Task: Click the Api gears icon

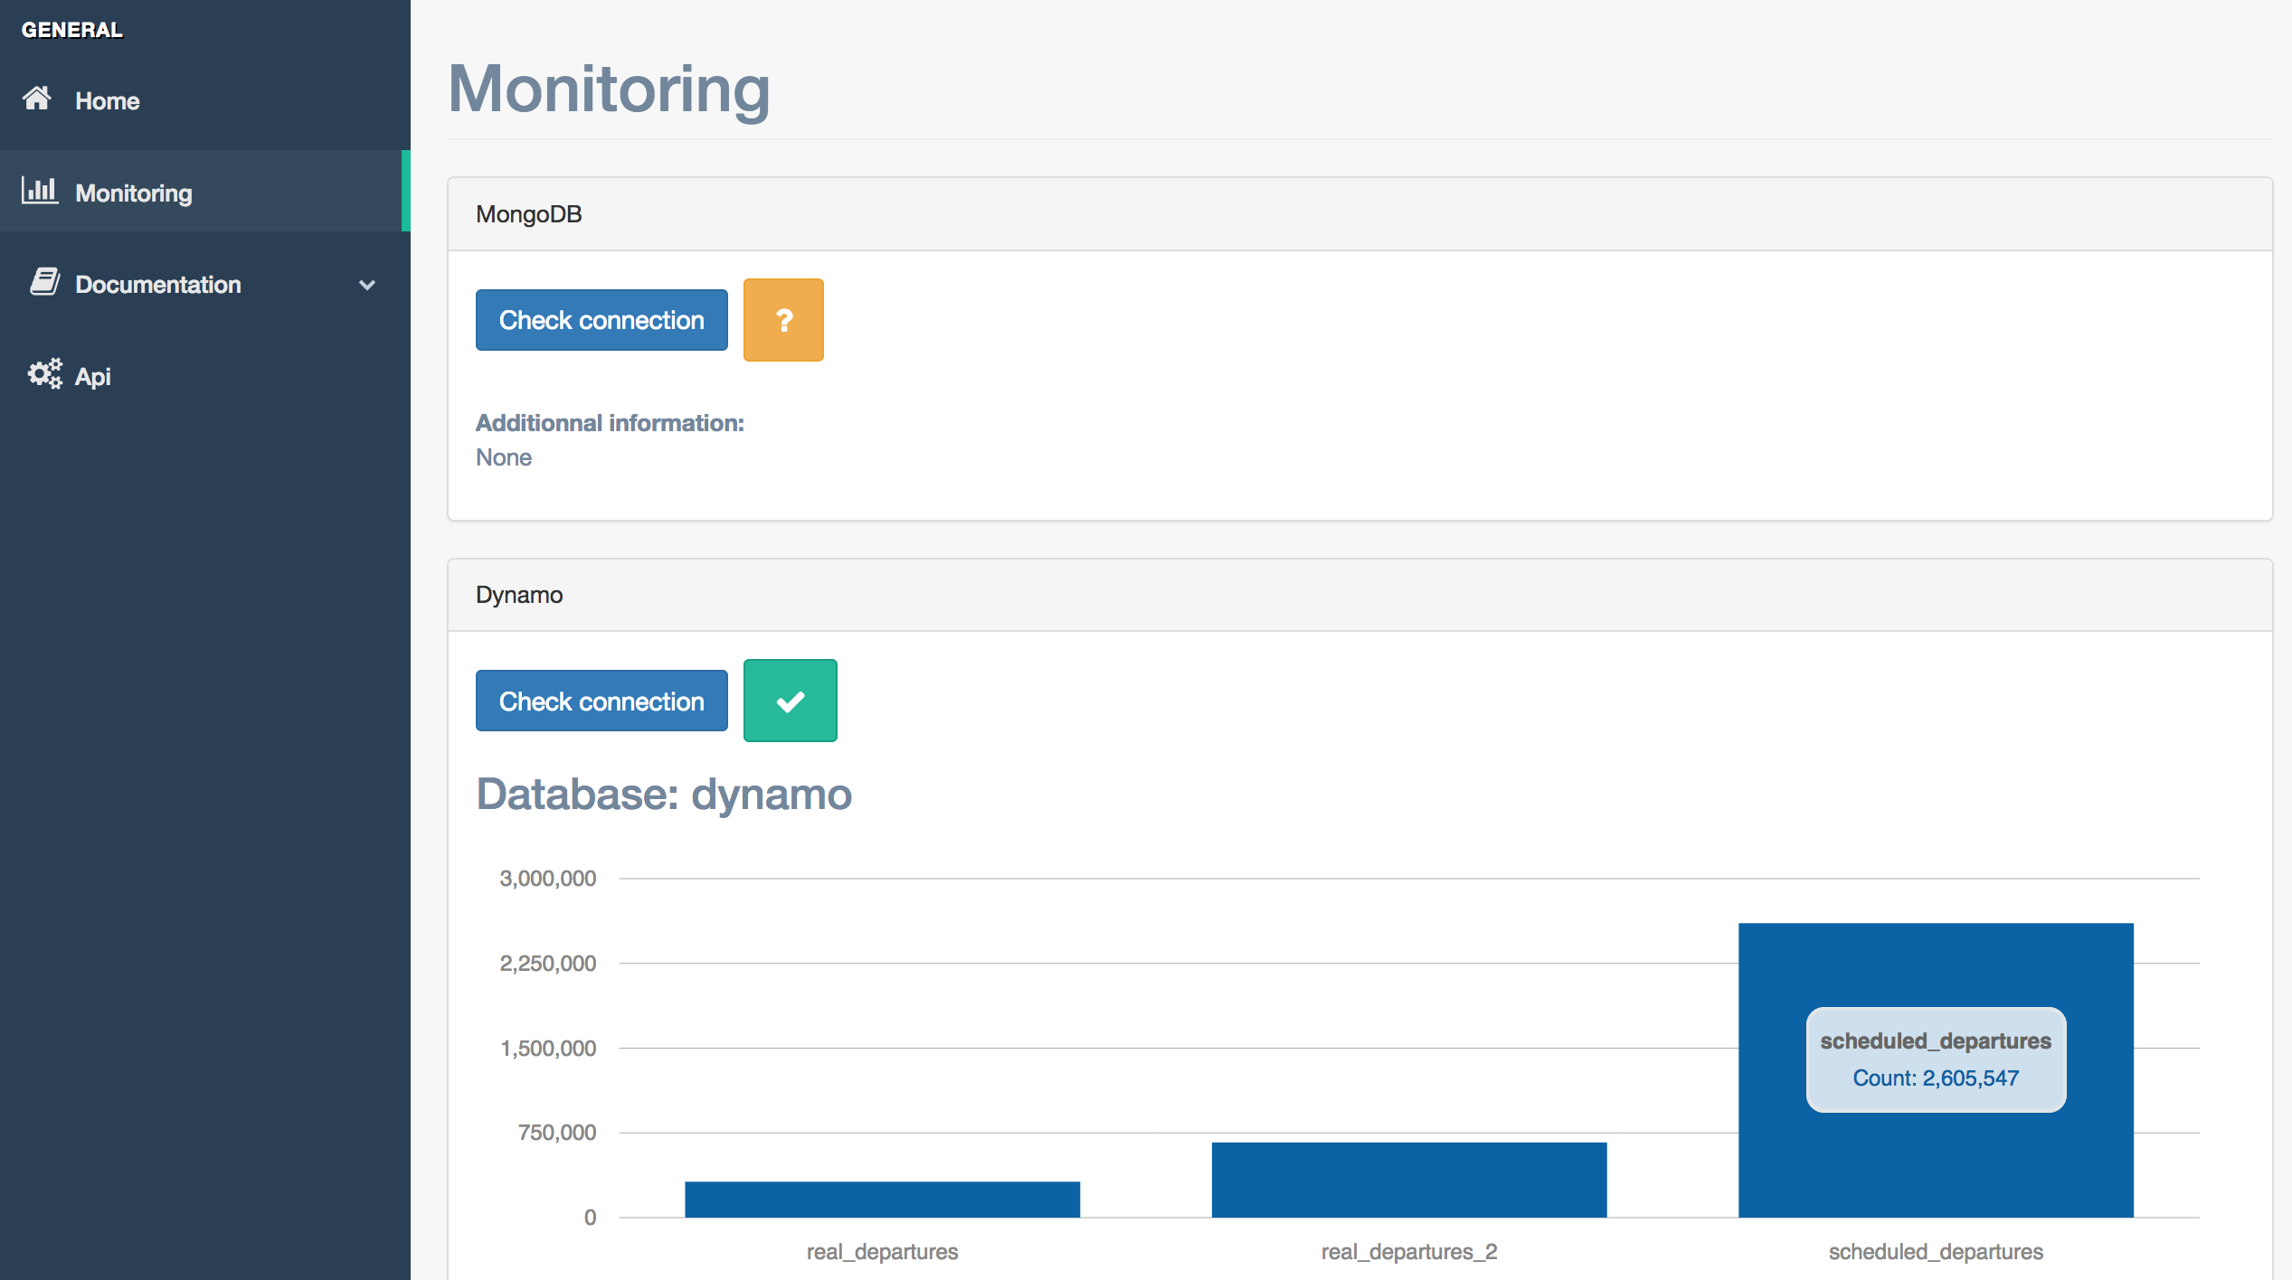Action: coord(45,374)
